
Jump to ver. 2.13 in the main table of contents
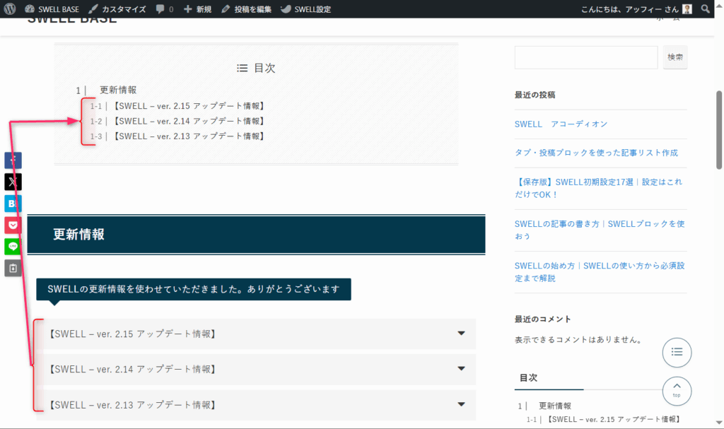click(x=189, y=136)
